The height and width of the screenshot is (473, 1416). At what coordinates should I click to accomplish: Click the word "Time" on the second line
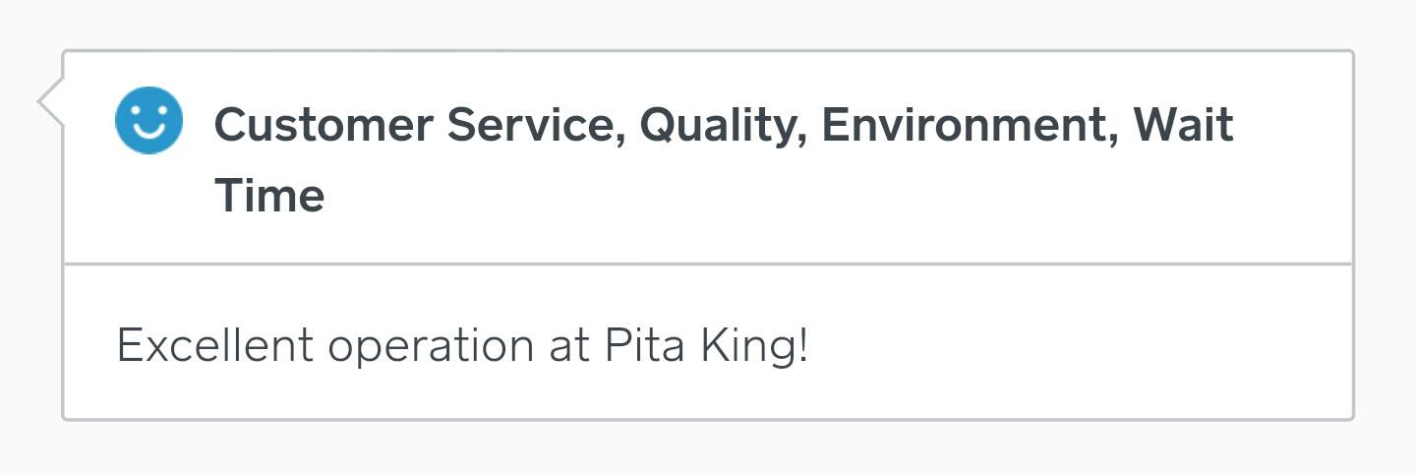[x=269, y=196]
